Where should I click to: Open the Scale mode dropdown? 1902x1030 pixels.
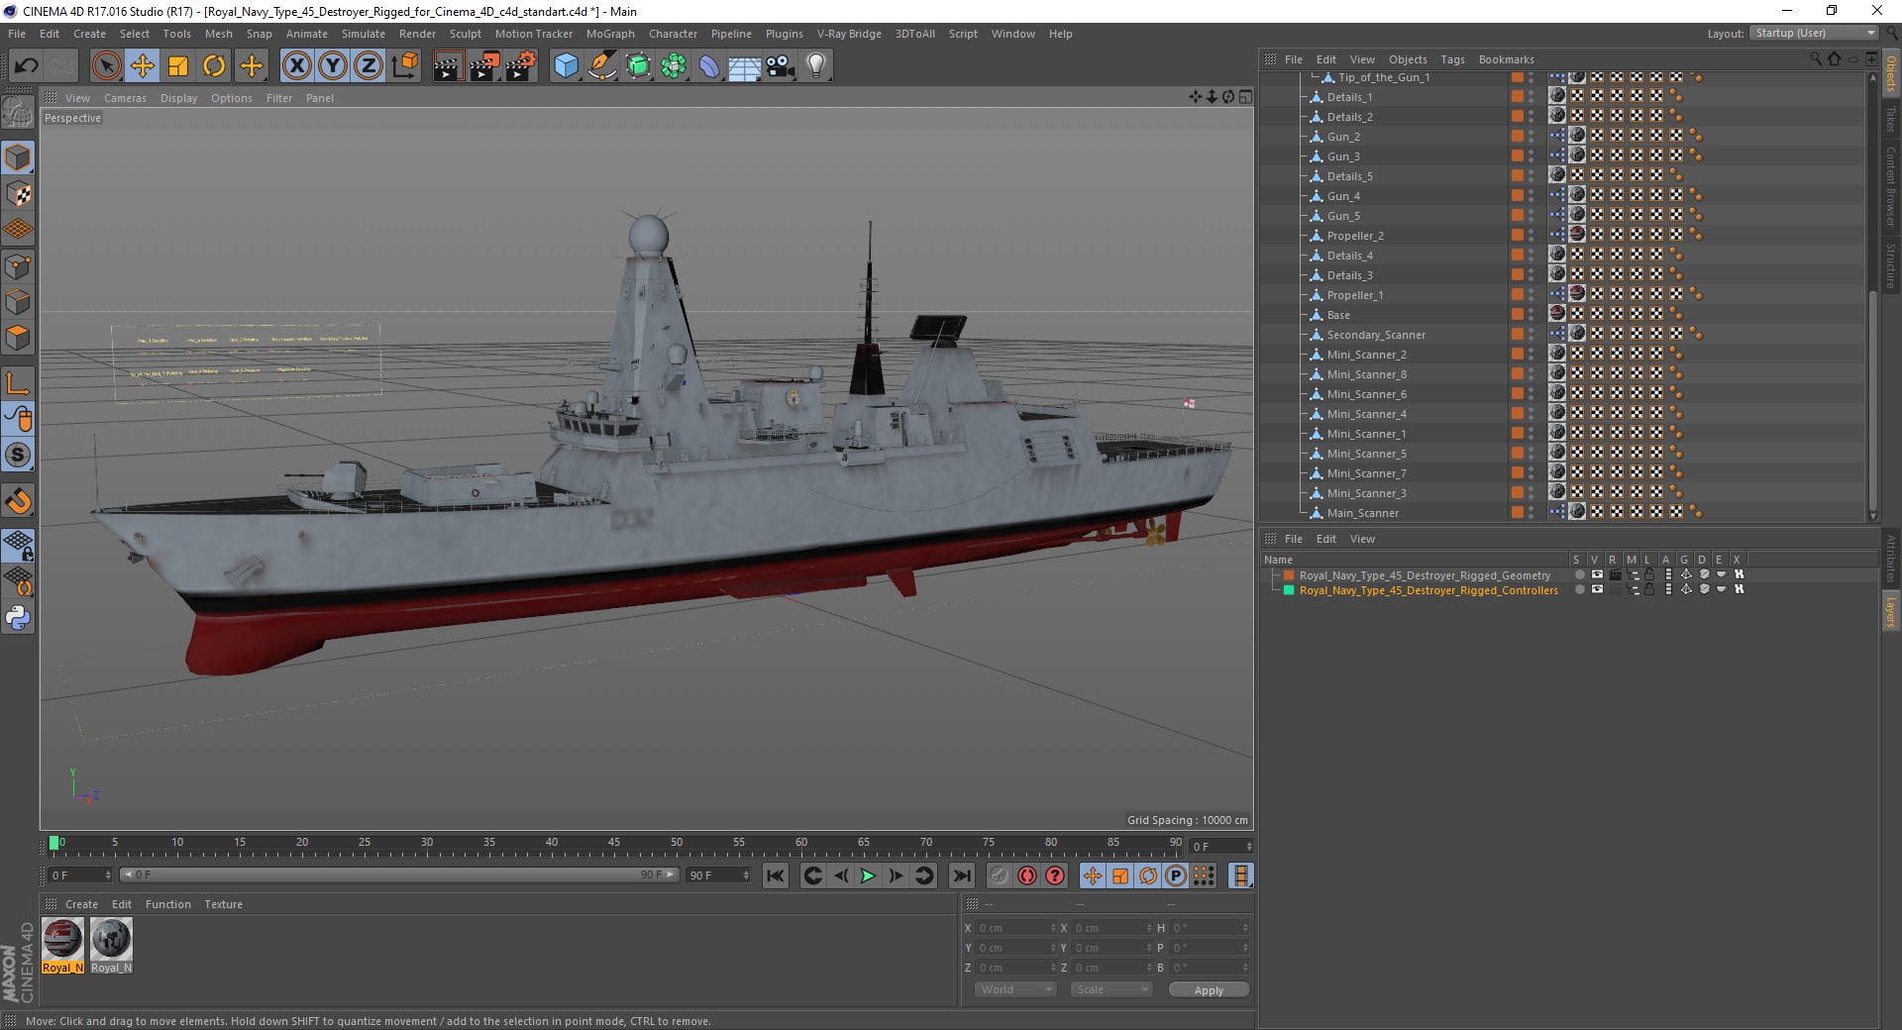[x=1111, y=989]
